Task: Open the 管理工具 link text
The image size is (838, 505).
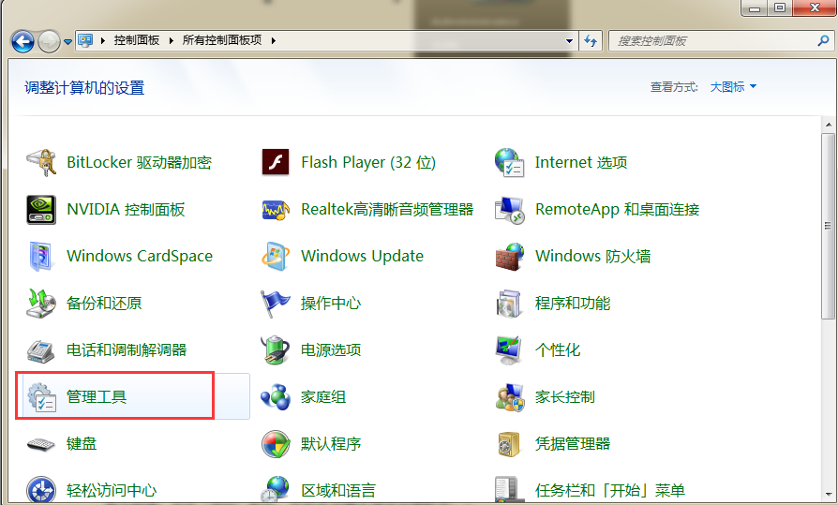Action: click(x=97, y=397)
